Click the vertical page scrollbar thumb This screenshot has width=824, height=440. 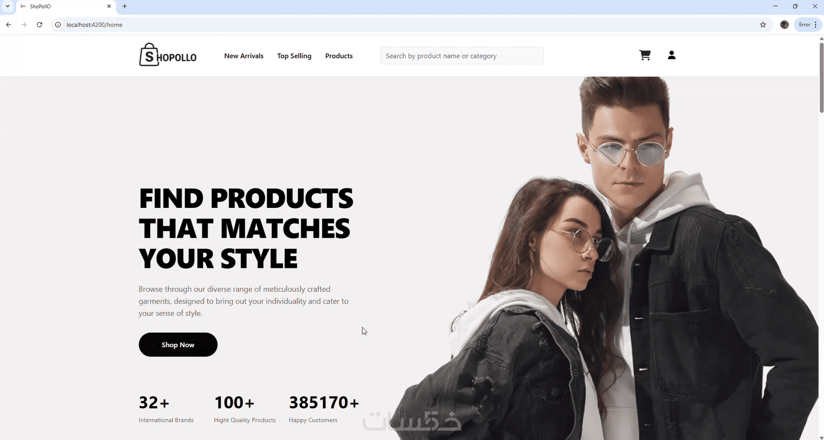(822, 78)
